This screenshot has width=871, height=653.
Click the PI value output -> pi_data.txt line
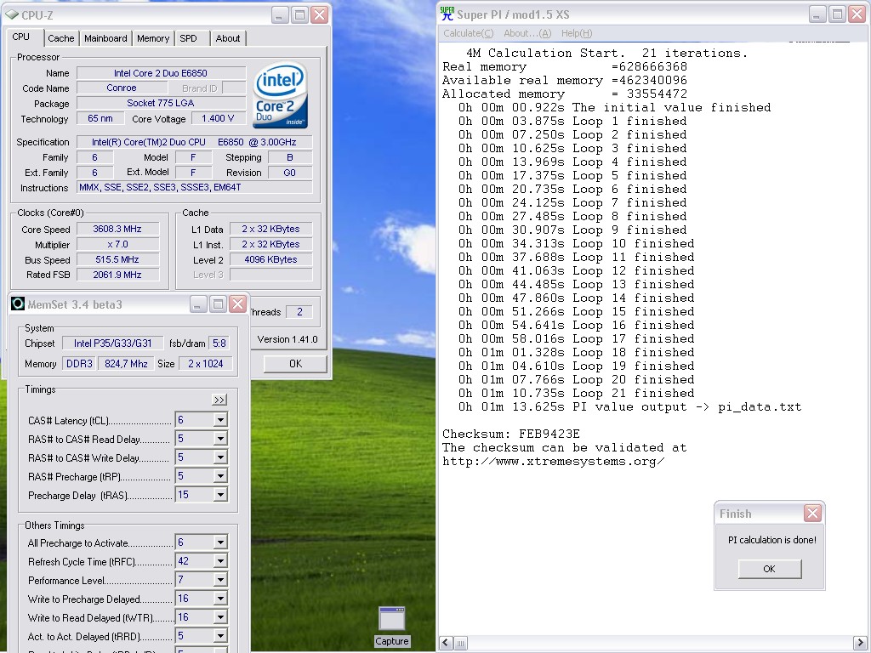[x=630, y=407]
